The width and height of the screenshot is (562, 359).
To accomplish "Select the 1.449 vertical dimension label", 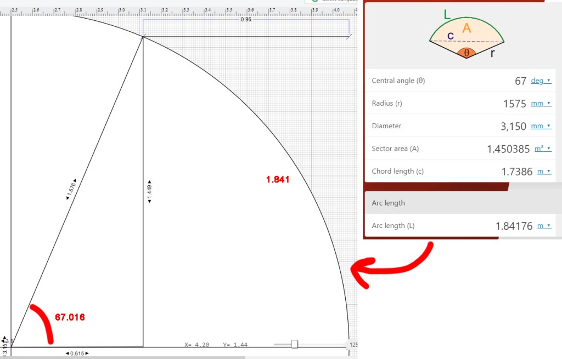I will (x=149, y=192).
